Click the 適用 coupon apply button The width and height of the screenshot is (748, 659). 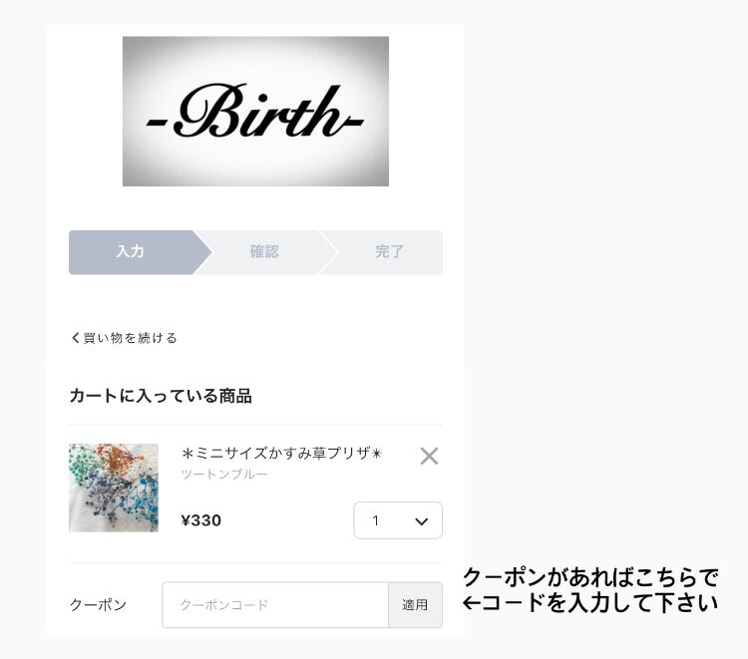coord(415,604)
